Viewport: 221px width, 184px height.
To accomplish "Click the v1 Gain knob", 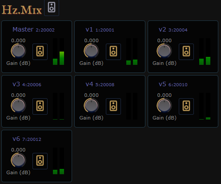I will [91, 51].
